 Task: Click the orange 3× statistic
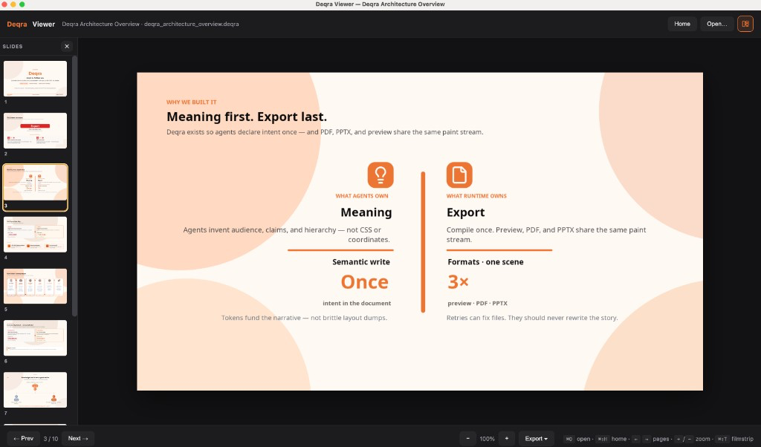[458, 281]
